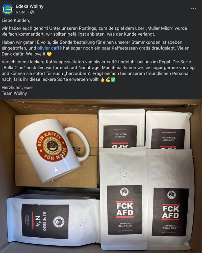Click the globe public audience icon

[x=32, y=12]
